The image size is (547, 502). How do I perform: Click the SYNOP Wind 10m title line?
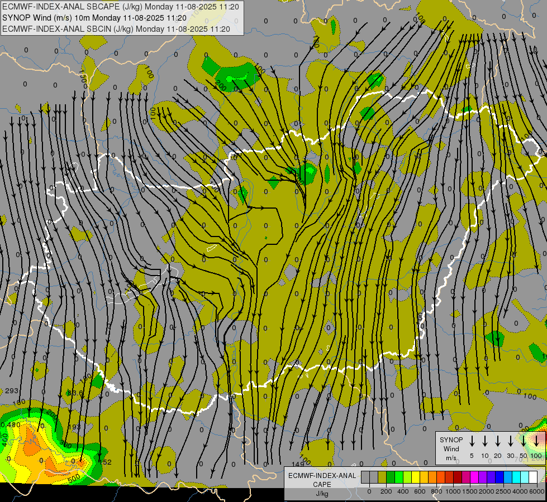94,18
